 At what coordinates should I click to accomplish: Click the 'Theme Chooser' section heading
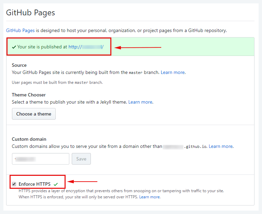coord(29,95)
